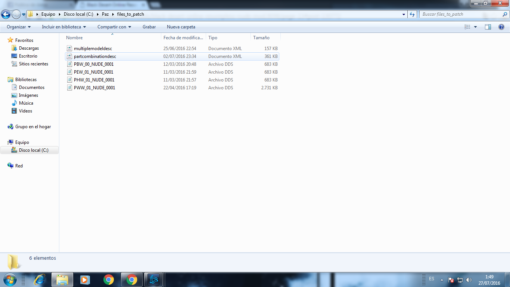Viewport: 510px width, 287px height.
Task: Click the volume speaker tray icon
Action: point(469,280)
